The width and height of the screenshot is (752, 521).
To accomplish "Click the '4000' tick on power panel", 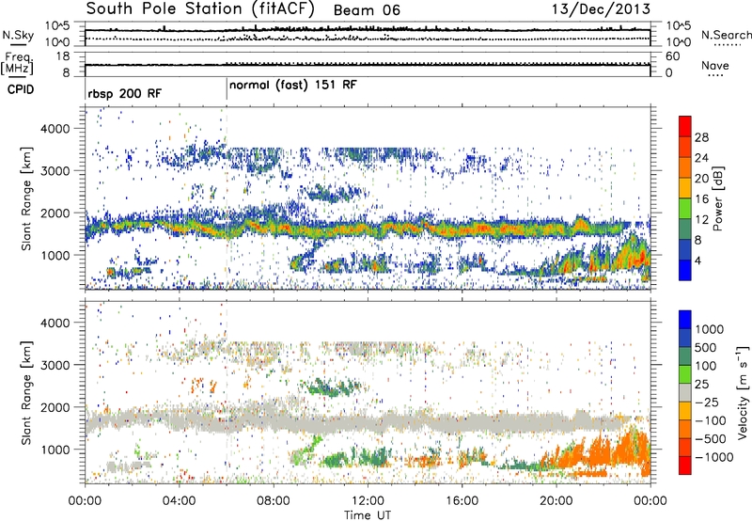I will click(x=55, y=129).
